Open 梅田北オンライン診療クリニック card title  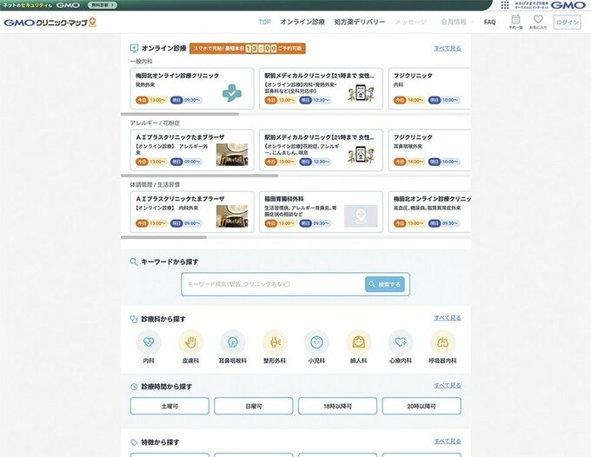point(177,76)
